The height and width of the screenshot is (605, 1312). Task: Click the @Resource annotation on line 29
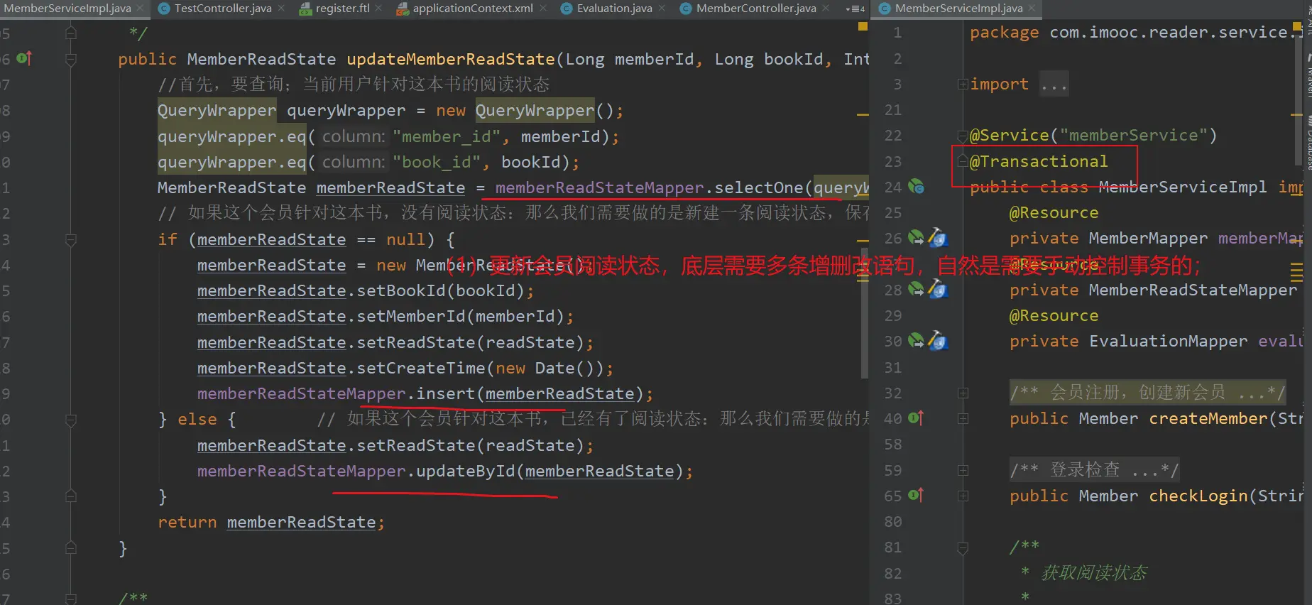(1054, 315)
